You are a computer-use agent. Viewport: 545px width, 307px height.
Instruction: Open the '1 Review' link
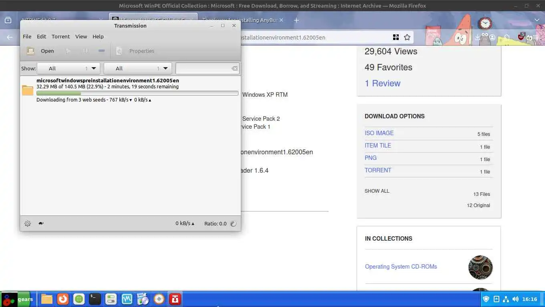point(382,83)
